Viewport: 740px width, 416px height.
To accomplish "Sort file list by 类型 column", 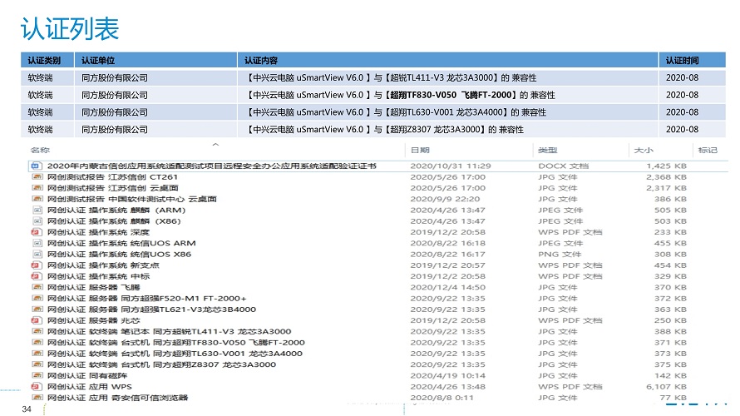I will tap(547, 150).
